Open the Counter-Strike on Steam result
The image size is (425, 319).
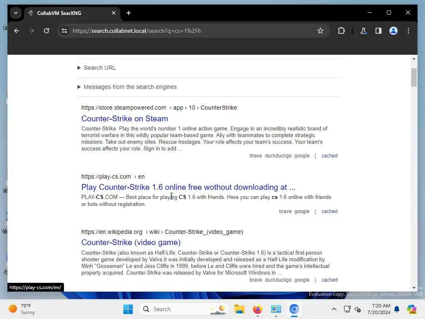125,118
